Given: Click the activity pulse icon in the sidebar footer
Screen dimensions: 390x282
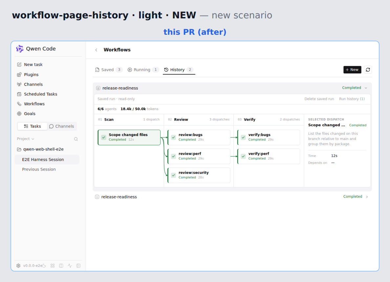Looking at the screenshot, I should coord(70,266).
